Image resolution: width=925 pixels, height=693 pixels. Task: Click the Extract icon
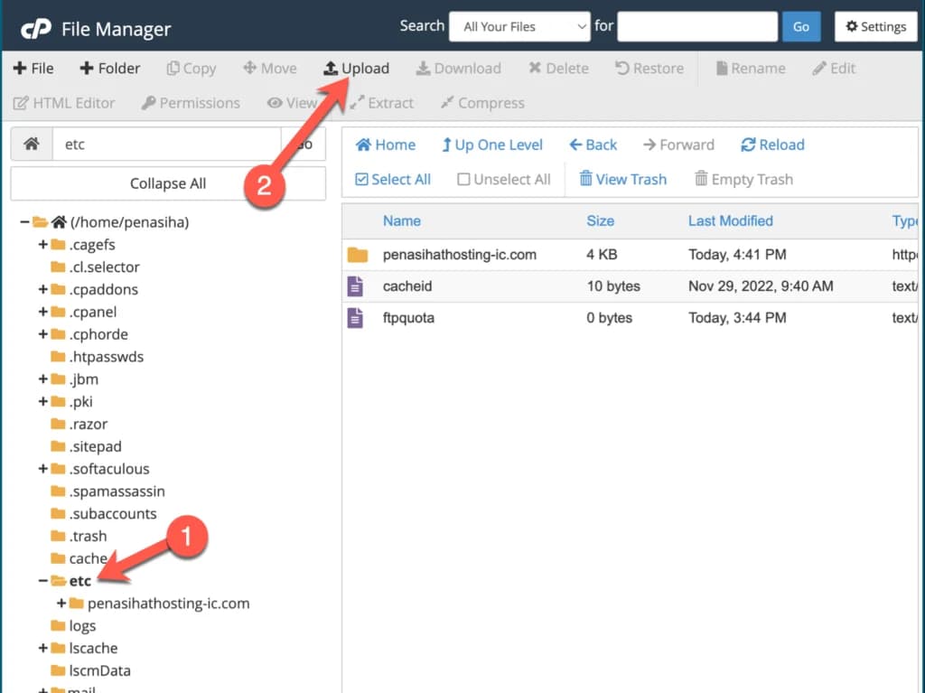[382, 103]
